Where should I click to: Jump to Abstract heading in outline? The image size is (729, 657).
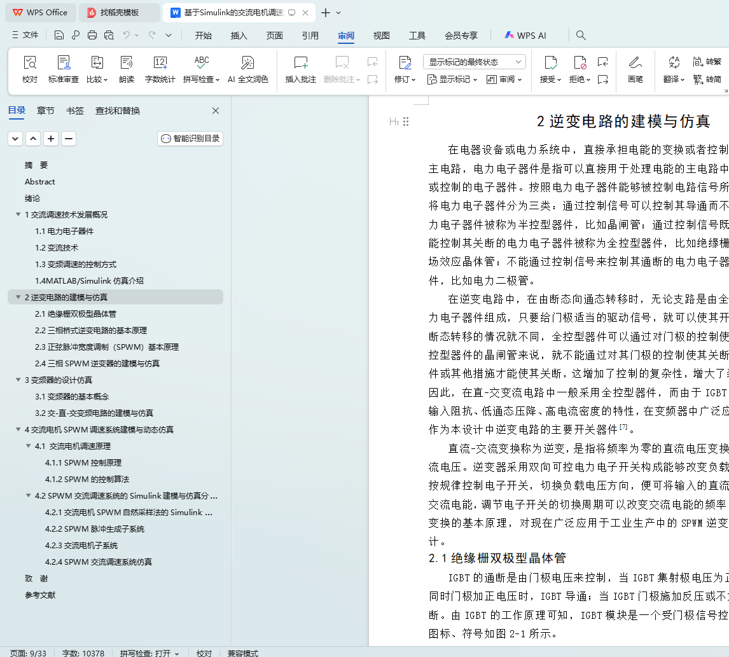point(40,182)
